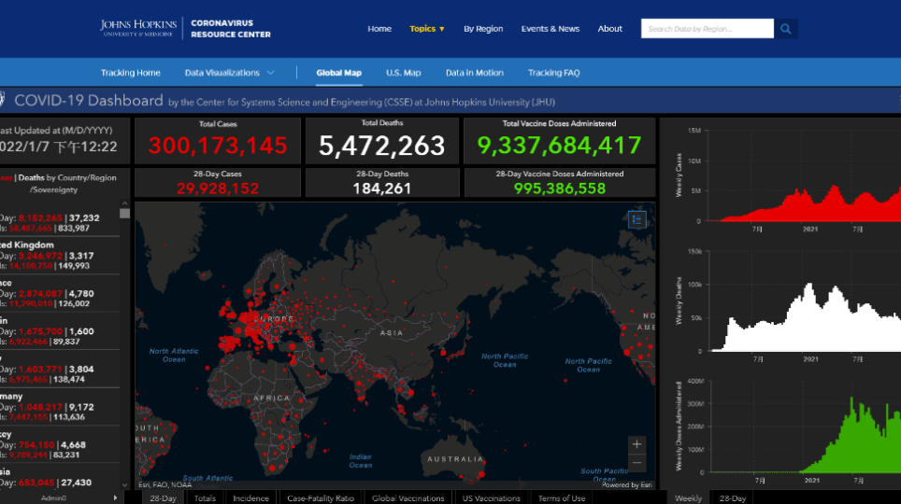Image resolution: width=901 pixels, height=504 pixels.
Task: Show the Global Vaccinations map tab
Action: pyautogui.click(x=408, y=498)
